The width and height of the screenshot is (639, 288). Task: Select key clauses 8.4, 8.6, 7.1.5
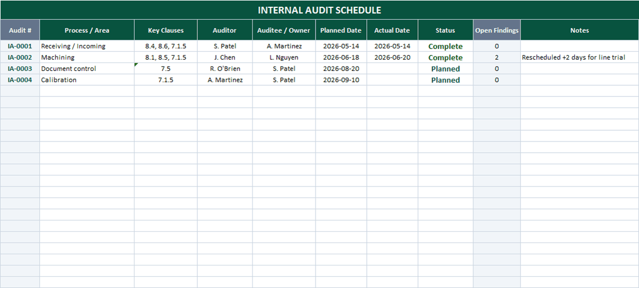click(x=166, y=46)
